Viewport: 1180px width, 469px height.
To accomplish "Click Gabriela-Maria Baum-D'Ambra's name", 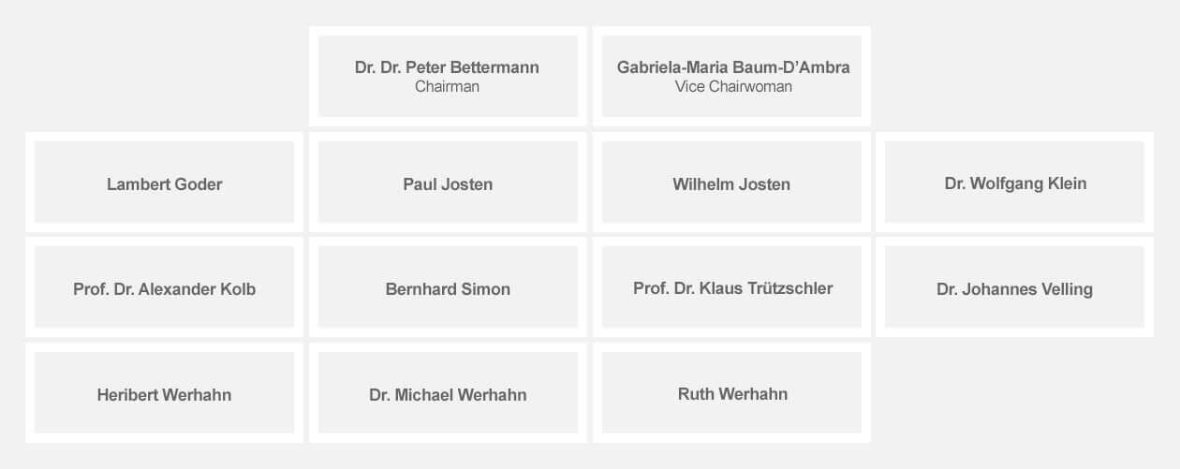I will [x=733, y=67].
